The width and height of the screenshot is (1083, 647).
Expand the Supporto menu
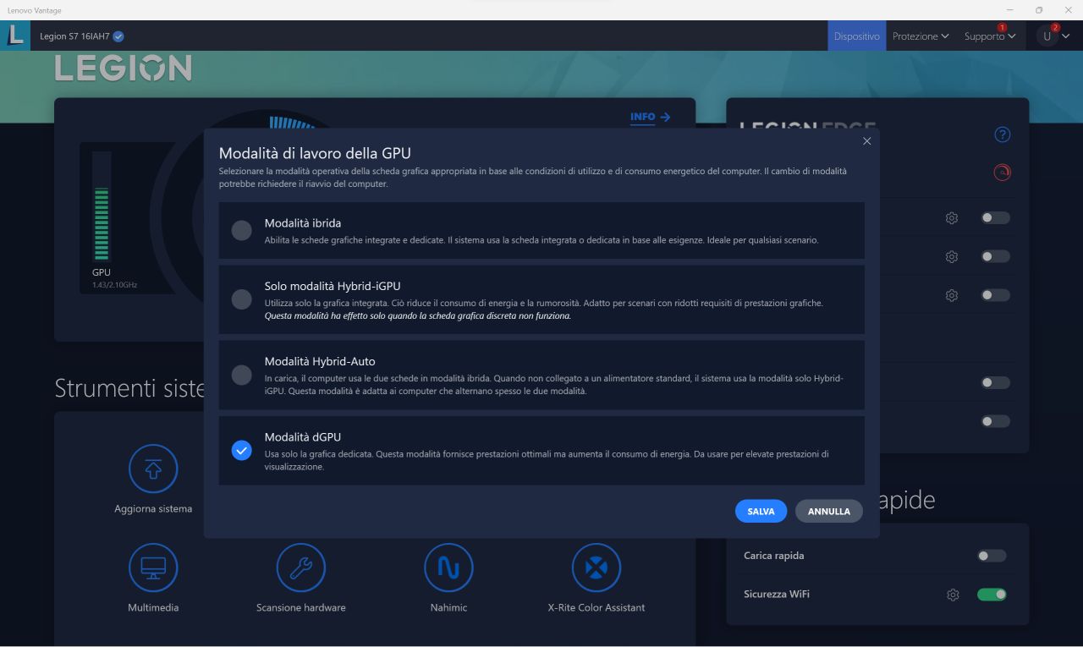[990, 36]
